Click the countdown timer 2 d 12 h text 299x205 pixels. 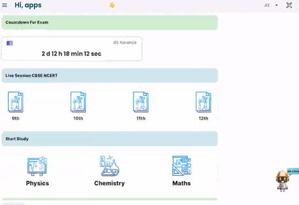click(72, 54)
